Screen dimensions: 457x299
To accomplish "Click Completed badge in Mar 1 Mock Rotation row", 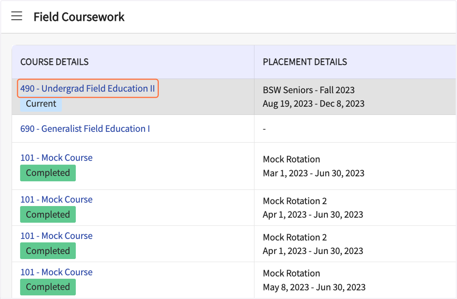I will [48, 173].
